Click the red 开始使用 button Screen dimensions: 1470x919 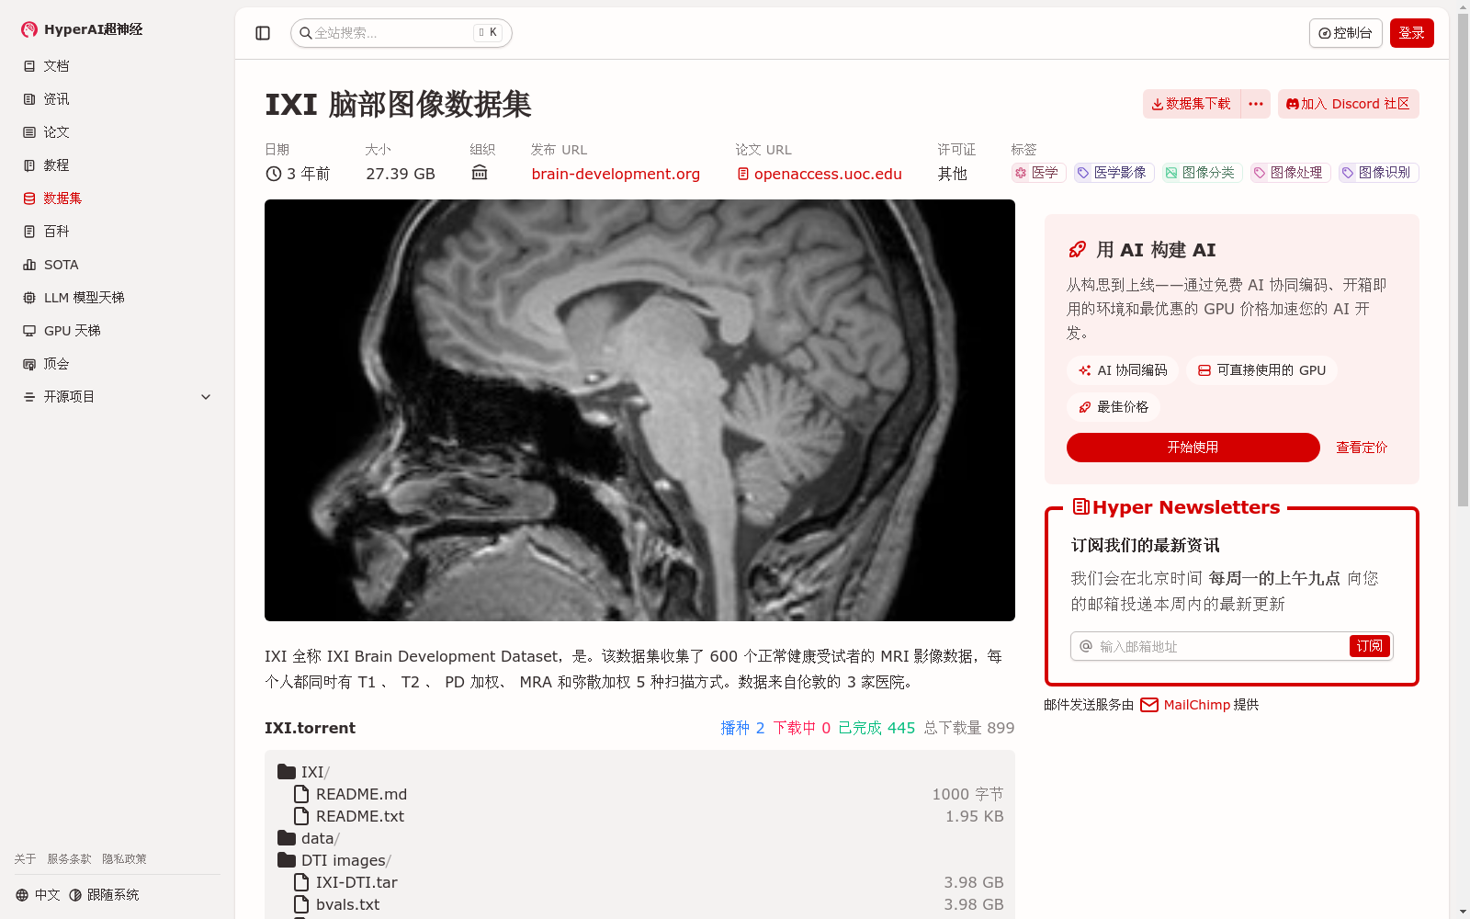[x=1193, y=448]
